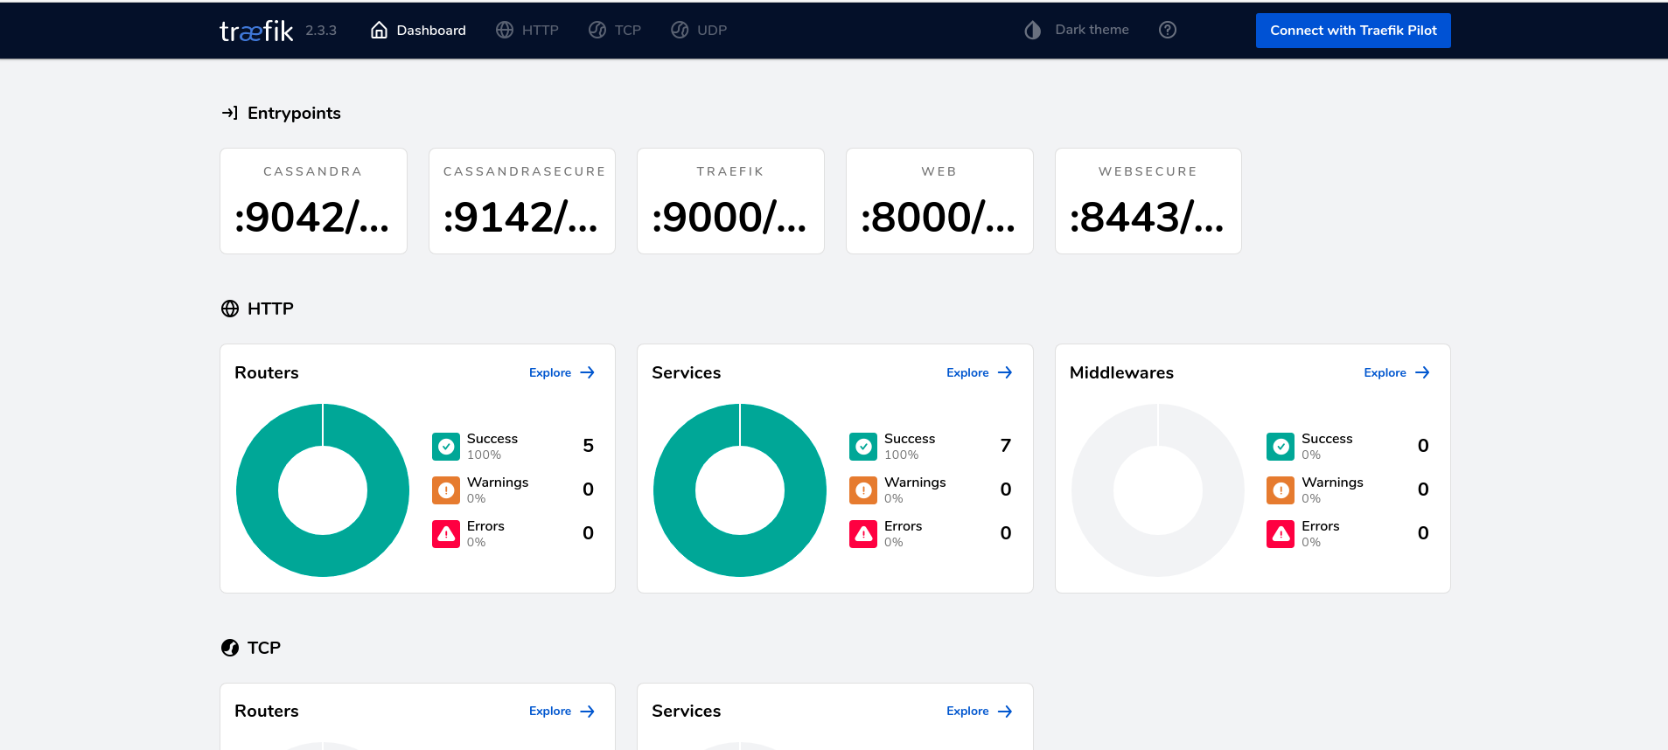1668x750 pixels.
Task: Click Services Warnings exclamation icon
Action: click(x=863, y=490)
